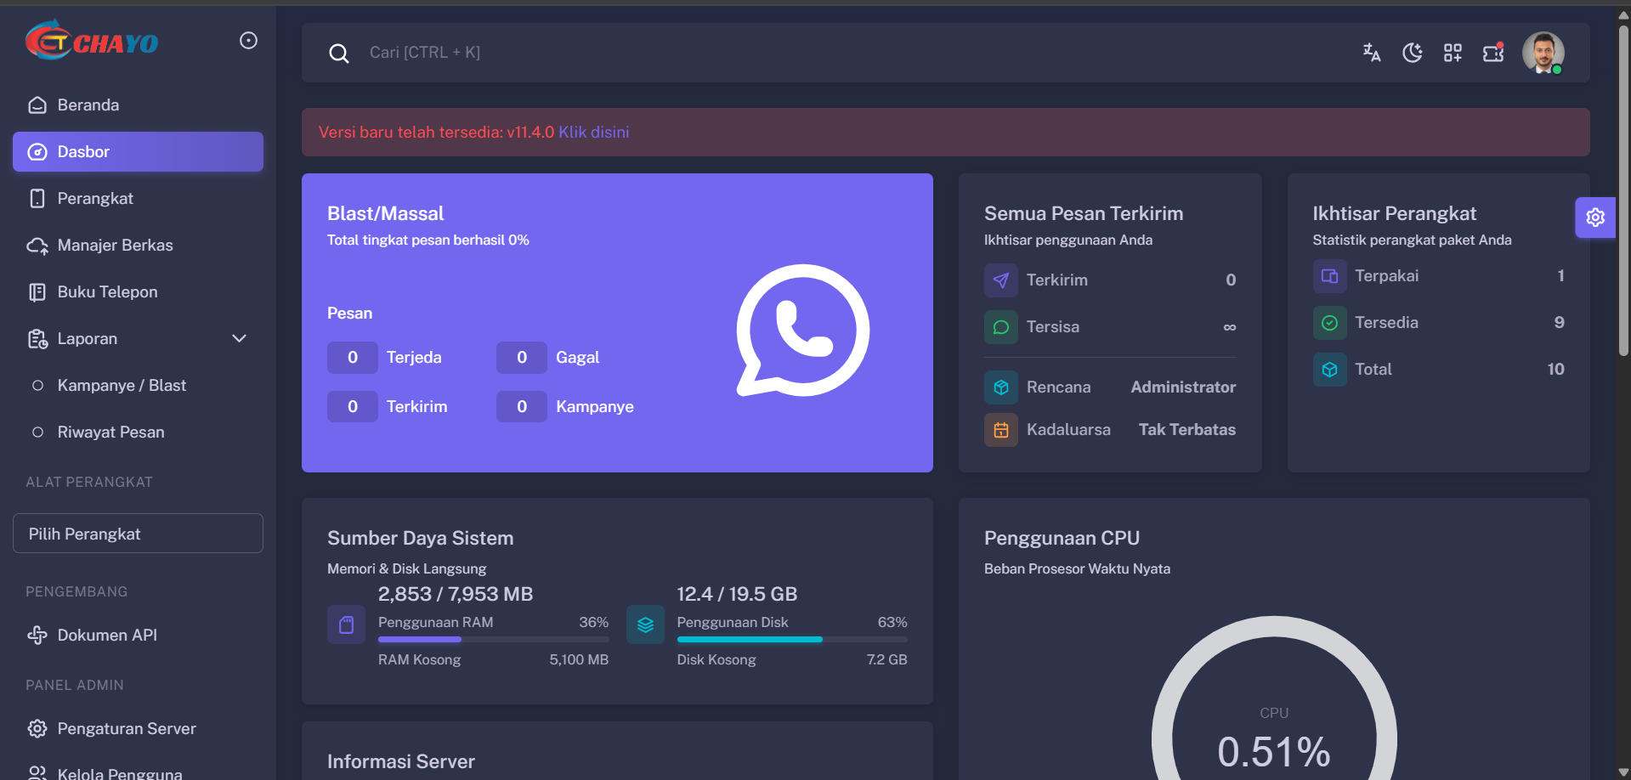Toggle dark mode moon icon
The width and height of the screenshot is (1631, 780).
(1412, 53)
